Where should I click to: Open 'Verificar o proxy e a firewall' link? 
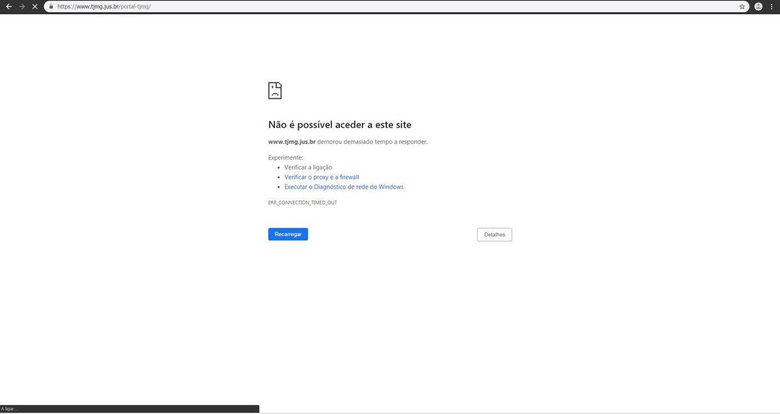(322, 177)
